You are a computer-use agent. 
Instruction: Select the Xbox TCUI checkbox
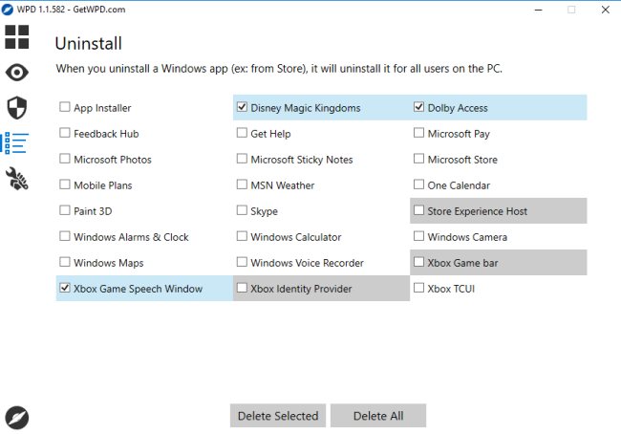click(418, 288)
